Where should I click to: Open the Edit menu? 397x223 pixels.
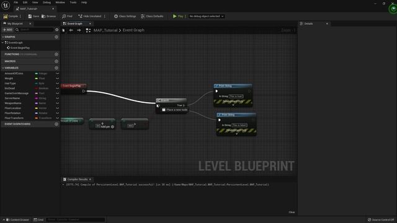pyautogui.click(x=25, y=2)
